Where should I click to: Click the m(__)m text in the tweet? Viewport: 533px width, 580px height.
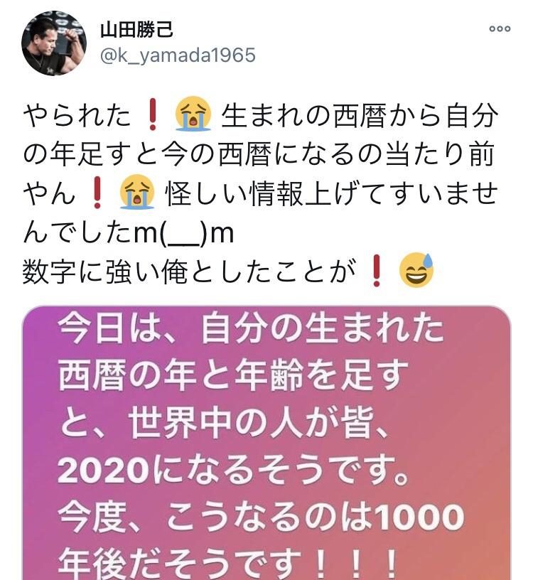[184, 232]
